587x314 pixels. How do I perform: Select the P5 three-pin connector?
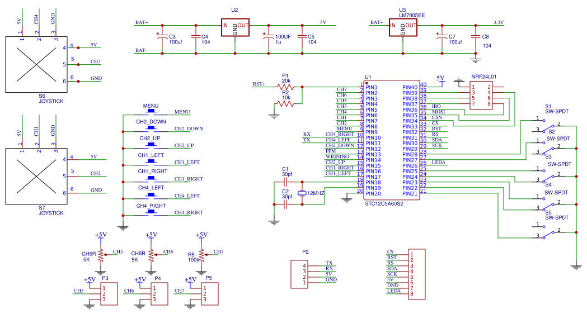click(210, 294)
